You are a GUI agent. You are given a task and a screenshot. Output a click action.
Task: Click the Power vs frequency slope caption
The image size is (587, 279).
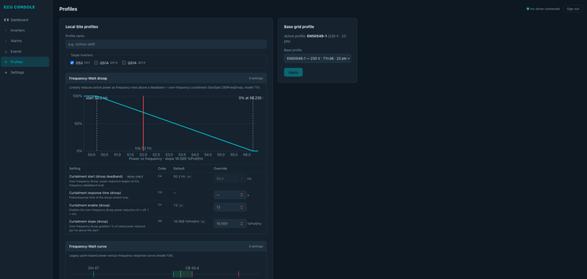166,159
